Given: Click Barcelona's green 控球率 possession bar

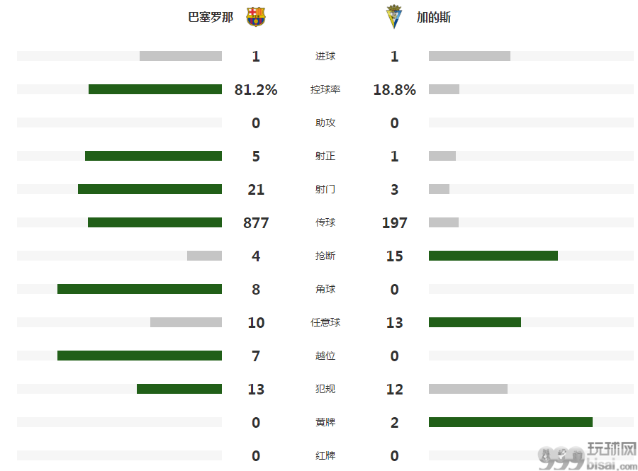Looking at the screenshot, I should [155, 89].
